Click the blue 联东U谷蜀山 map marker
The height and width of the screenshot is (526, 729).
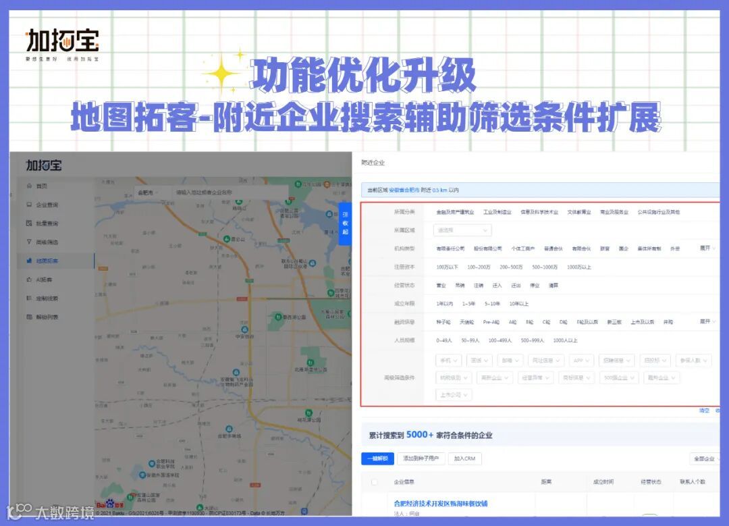tap(313, 263)
